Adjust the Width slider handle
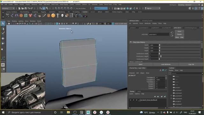Image resolution: width=204 pixels, height=115 pixels. (x=160, y=45)
